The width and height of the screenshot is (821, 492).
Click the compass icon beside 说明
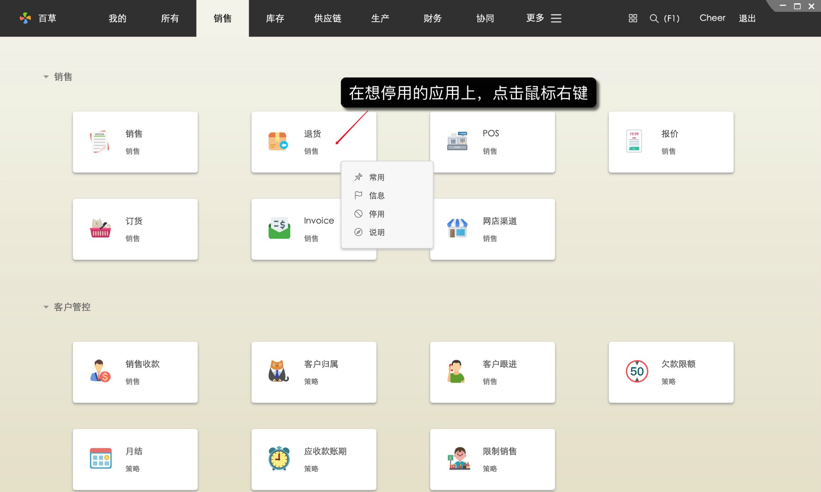coord(358,232)
